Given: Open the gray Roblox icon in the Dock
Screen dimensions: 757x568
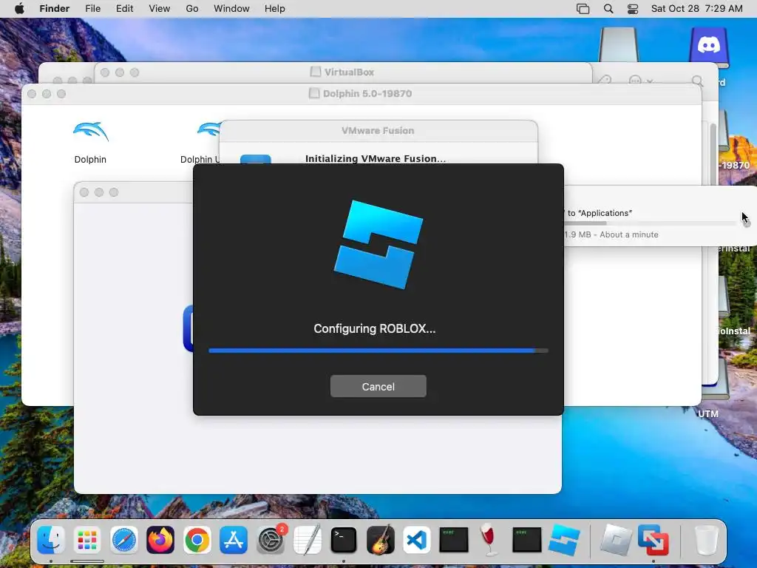Looking at the screenshot, I should pos(616,539).
